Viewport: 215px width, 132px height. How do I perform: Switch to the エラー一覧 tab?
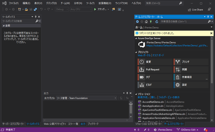(73, 124)
